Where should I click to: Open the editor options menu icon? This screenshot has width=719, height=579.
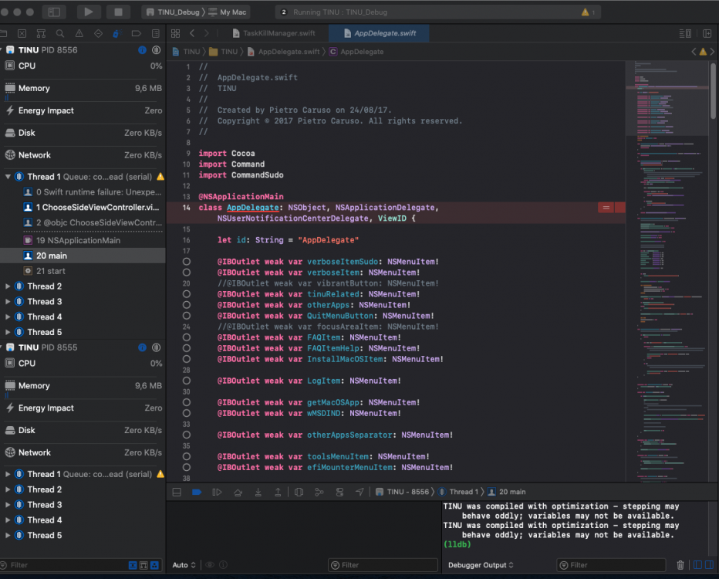click(x=685, y=33)
